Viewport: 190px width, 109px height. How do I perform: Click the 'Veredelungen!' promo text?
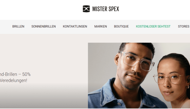click(x=13, y=80)
